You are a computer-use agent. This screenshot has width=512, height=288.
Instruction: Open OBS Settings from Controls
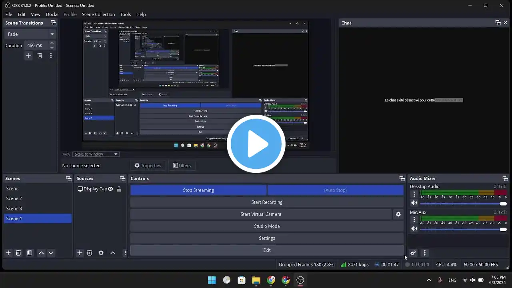[x=267, y=238]
